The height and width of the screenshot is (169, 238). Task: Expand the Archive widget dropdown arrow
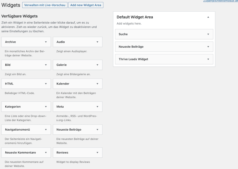46,42
